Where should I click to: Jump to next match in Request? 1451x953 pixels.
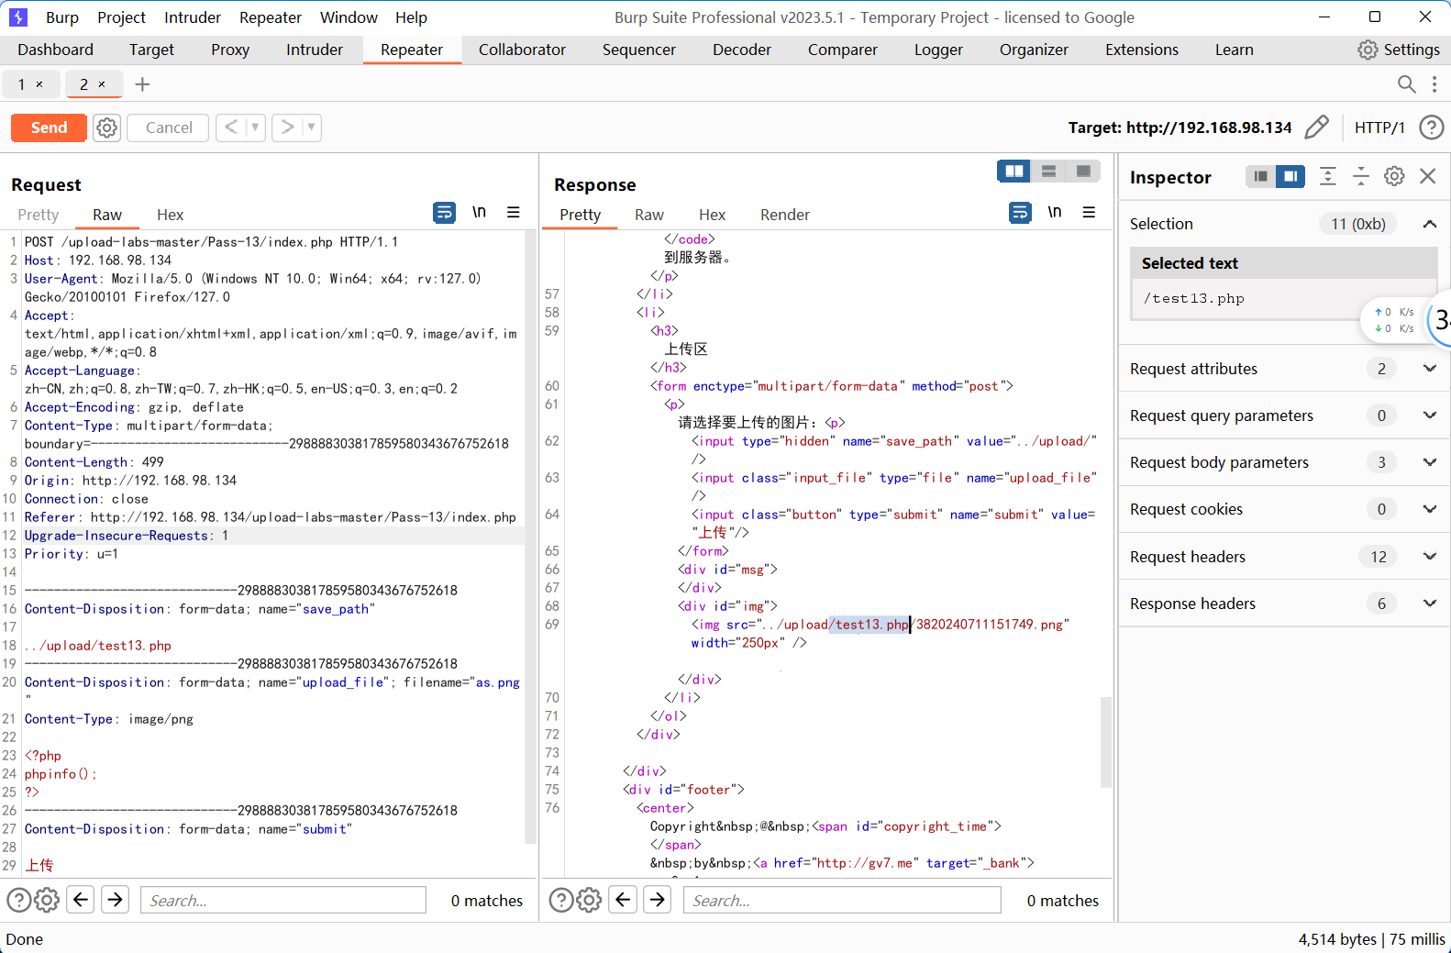pyautogui.click(x=116, y=900)
